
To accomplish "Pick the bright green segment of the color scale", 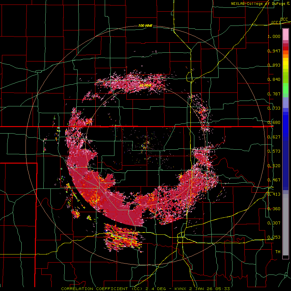I will click(286, 88).
